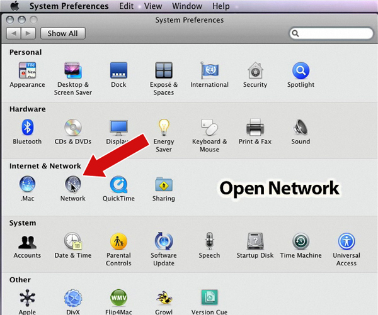Open Parental Controls pane
Image resolution: width=378 pixels, height=315 pixels.
(118, 241)
